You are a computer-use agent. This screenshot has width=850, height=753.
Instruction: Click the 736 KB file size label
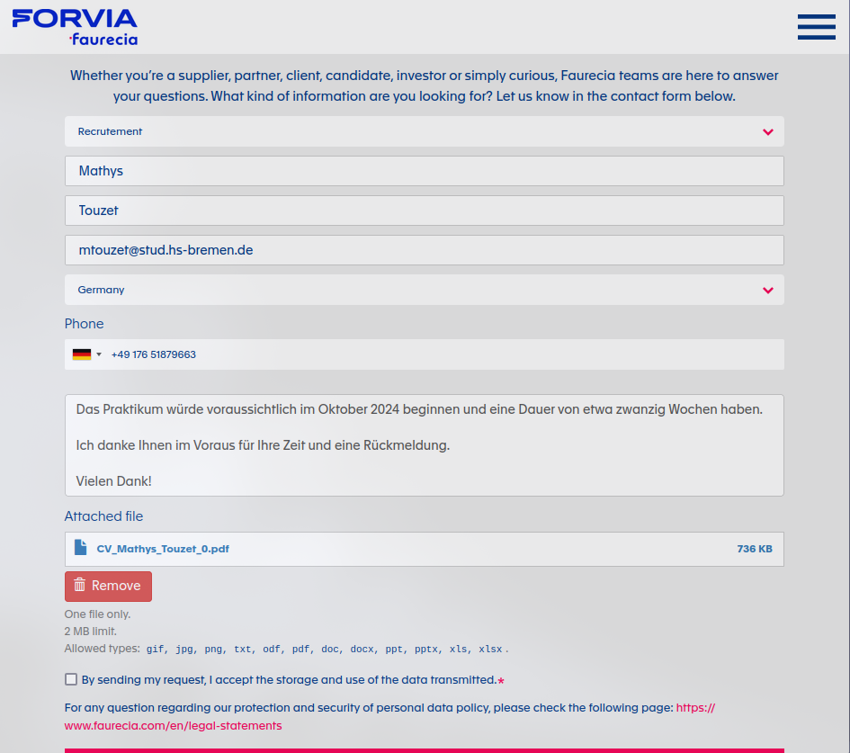tap(754, 549)
